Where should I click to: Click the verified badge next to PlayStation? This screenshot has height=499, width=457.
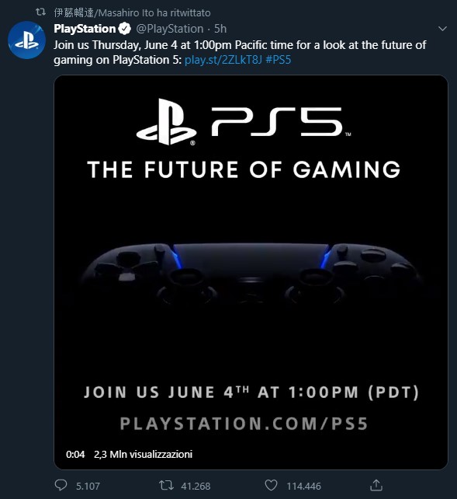(x=124, y=29)
